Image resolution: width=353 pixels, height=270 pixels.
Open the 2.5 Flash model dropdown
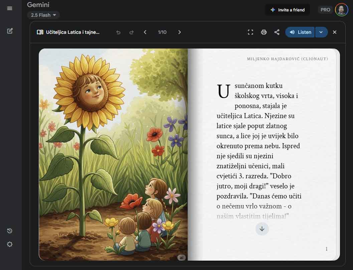pyautogui.click(x=43, y=15)
